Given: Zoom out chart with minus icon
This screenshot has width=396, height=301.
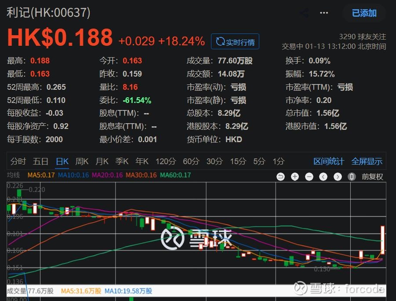Looking at the screenshot, I should pyautogui.click(x=309, y=176).
